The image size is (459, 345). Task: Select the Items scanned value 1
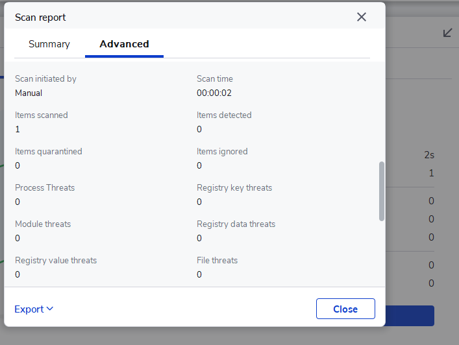coord(18,129)
